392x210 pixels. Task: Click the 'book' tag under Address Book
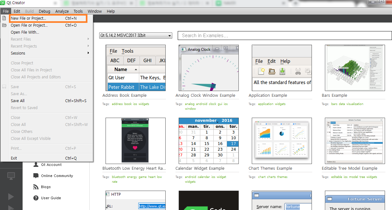[x=128, y=104]
